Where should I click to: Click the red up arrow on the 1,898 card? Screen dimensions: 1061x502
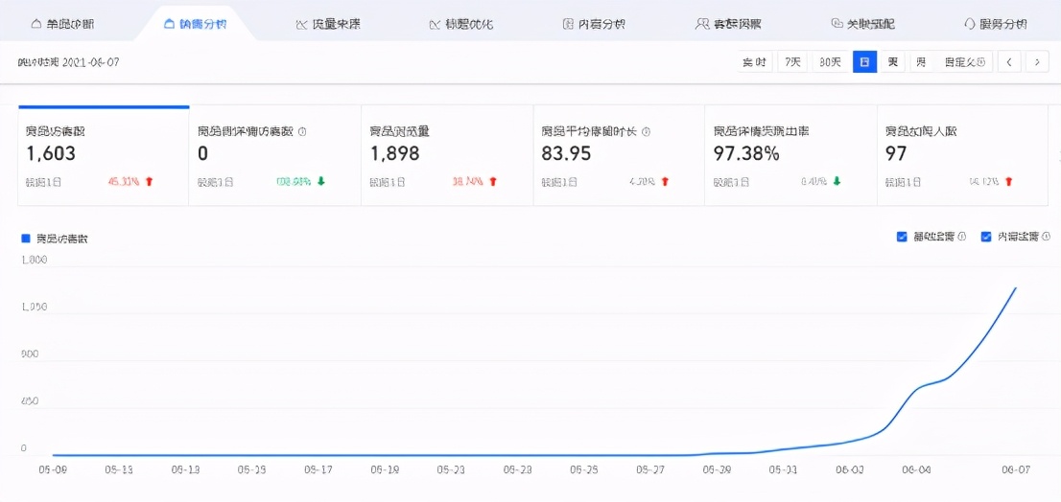tap(493, 181)
